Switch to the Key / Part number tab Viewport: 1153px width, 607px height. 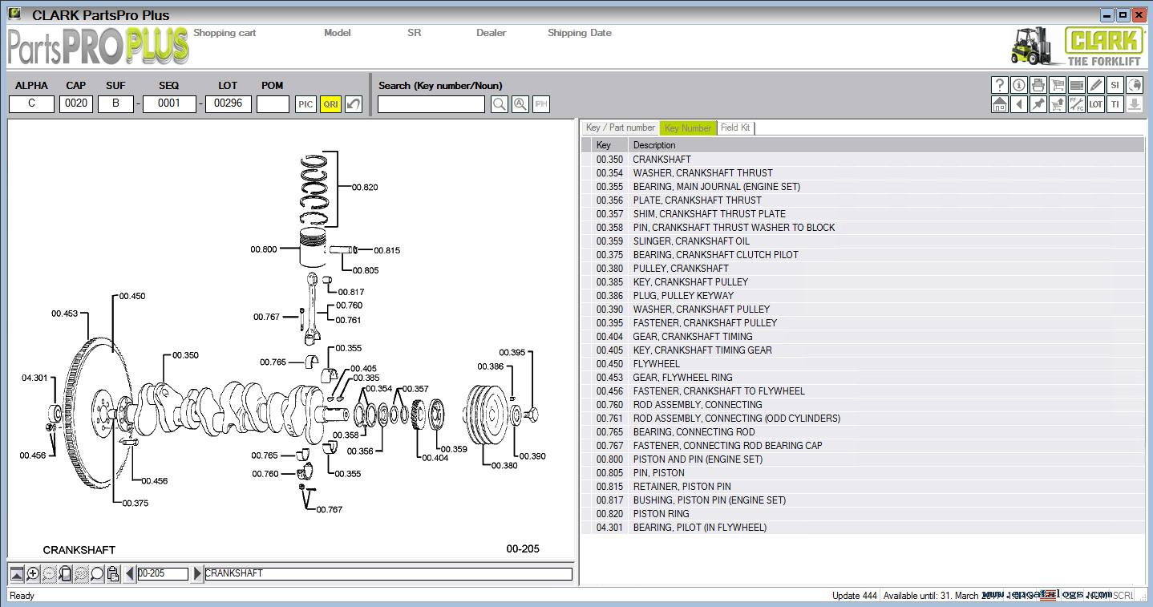point(620,127)
